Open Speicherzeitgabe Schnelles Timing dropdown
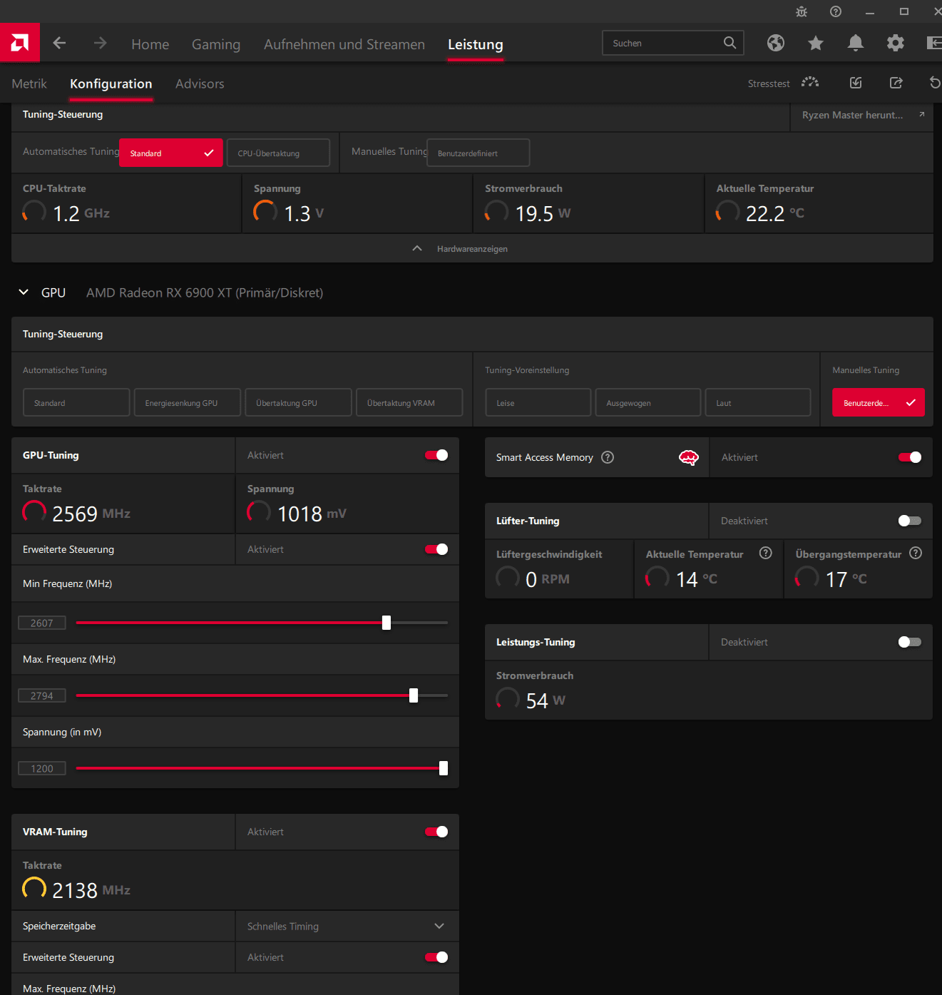942x995 pixels. click(x=347, y=926)
